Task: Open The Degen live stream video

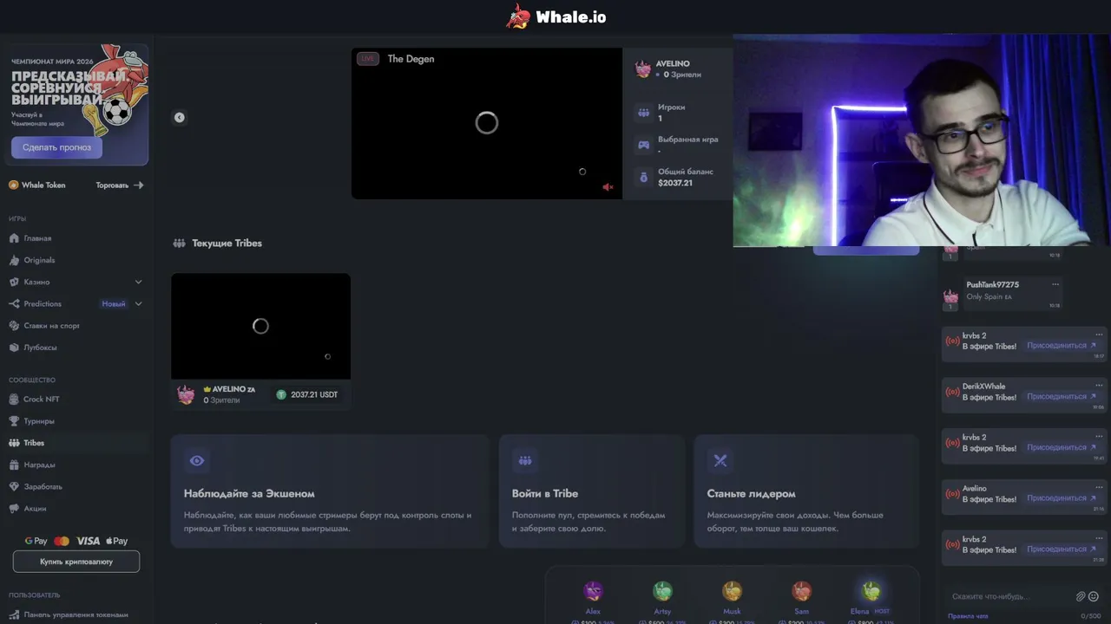Action: coord(487,123)
